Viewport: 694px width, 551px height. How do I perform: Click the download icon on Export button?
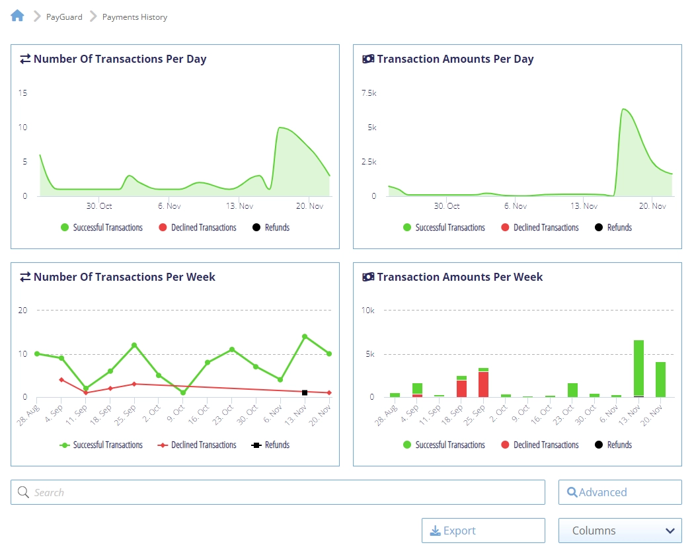[435, 531]
